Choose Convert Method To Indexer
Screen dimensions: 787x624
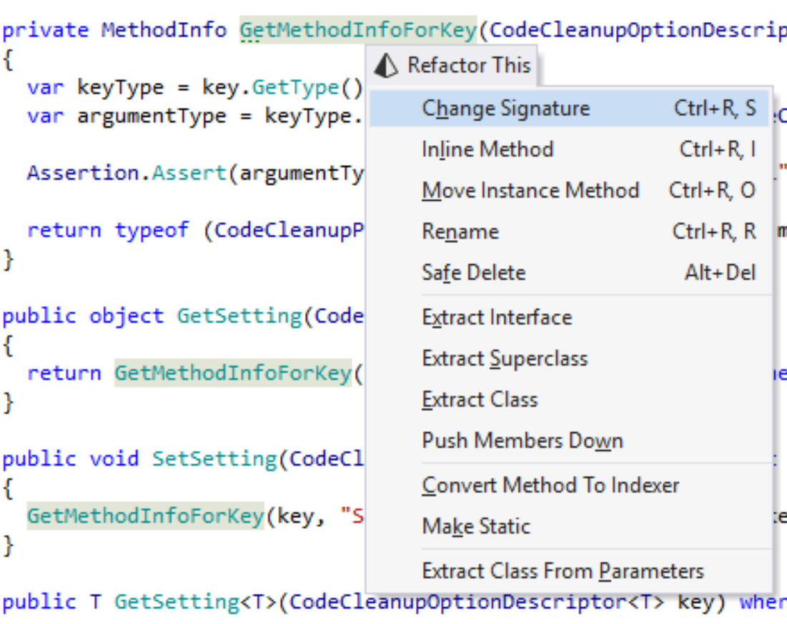point(550,485)
